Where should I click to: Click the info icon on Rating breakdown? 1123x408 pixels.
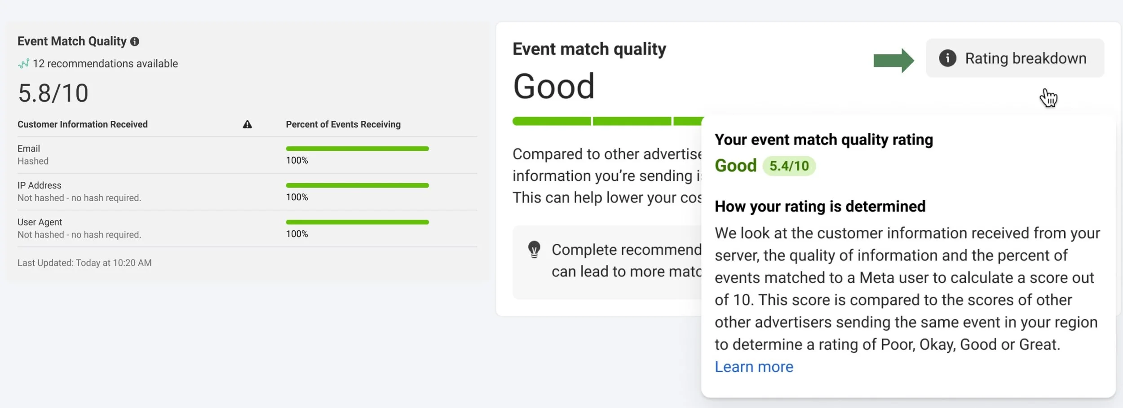click(947, 58)
